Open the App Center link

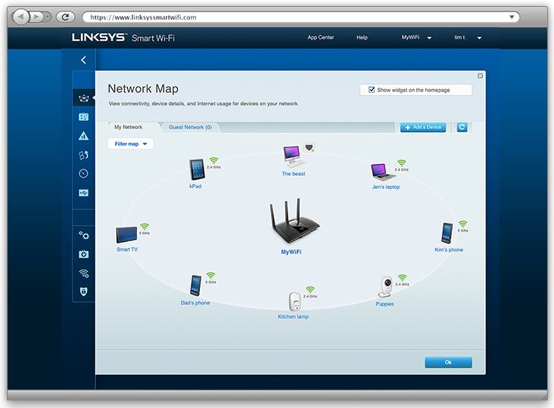pyautogui.click(x=321, y=38)
